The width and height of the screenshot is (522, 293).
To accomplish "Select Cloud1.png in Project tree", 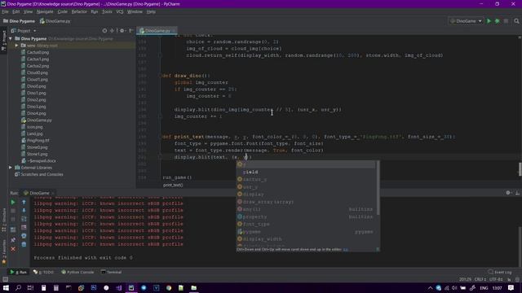I will (37, 80).
